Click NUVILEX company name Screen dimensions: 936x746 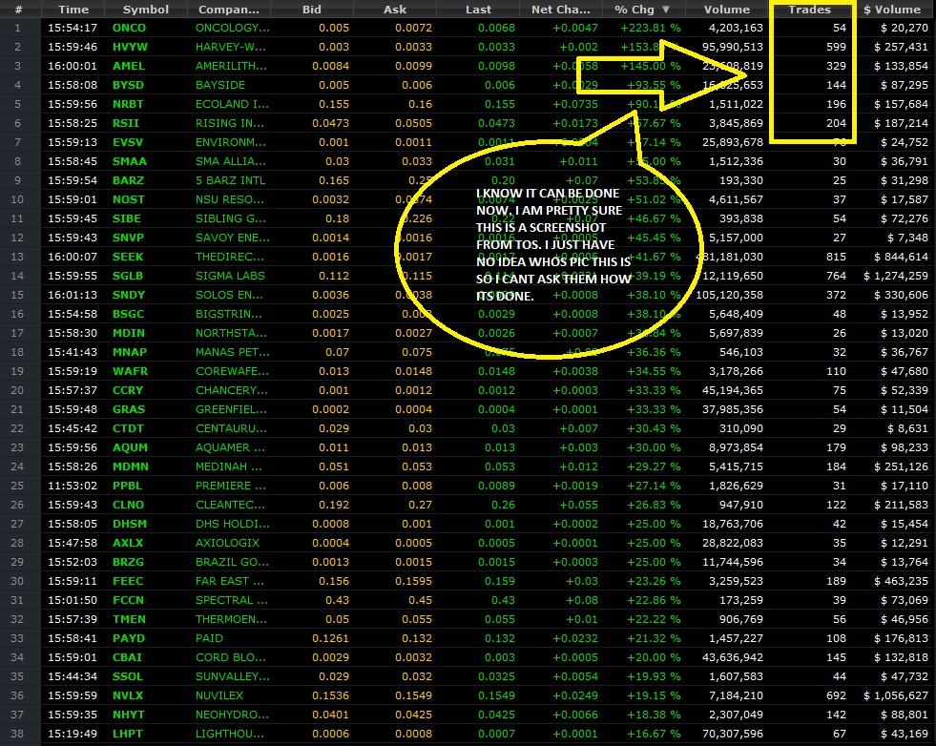tap(219, 695)
